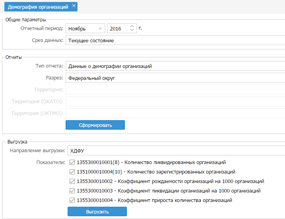Open Срез данных Текущее состояние combo
285x219 pixels.
pyautogui.click(x=175, y=40)
